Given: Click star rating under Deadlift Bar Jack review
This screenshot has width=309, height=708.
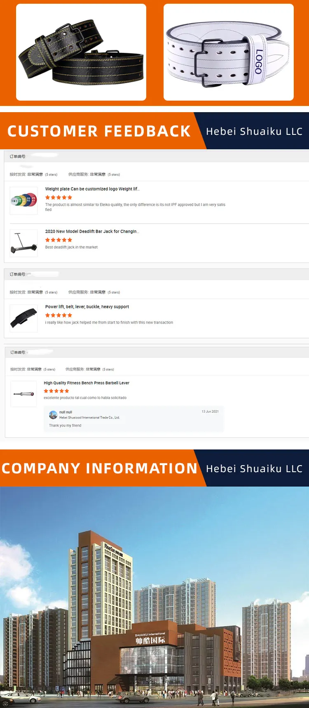Looking at the screenshot, I should [59, 240].
